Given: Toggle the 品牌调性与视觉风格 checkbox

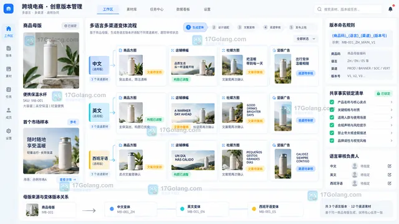Looking at the screenshot, I should point(332,141).
